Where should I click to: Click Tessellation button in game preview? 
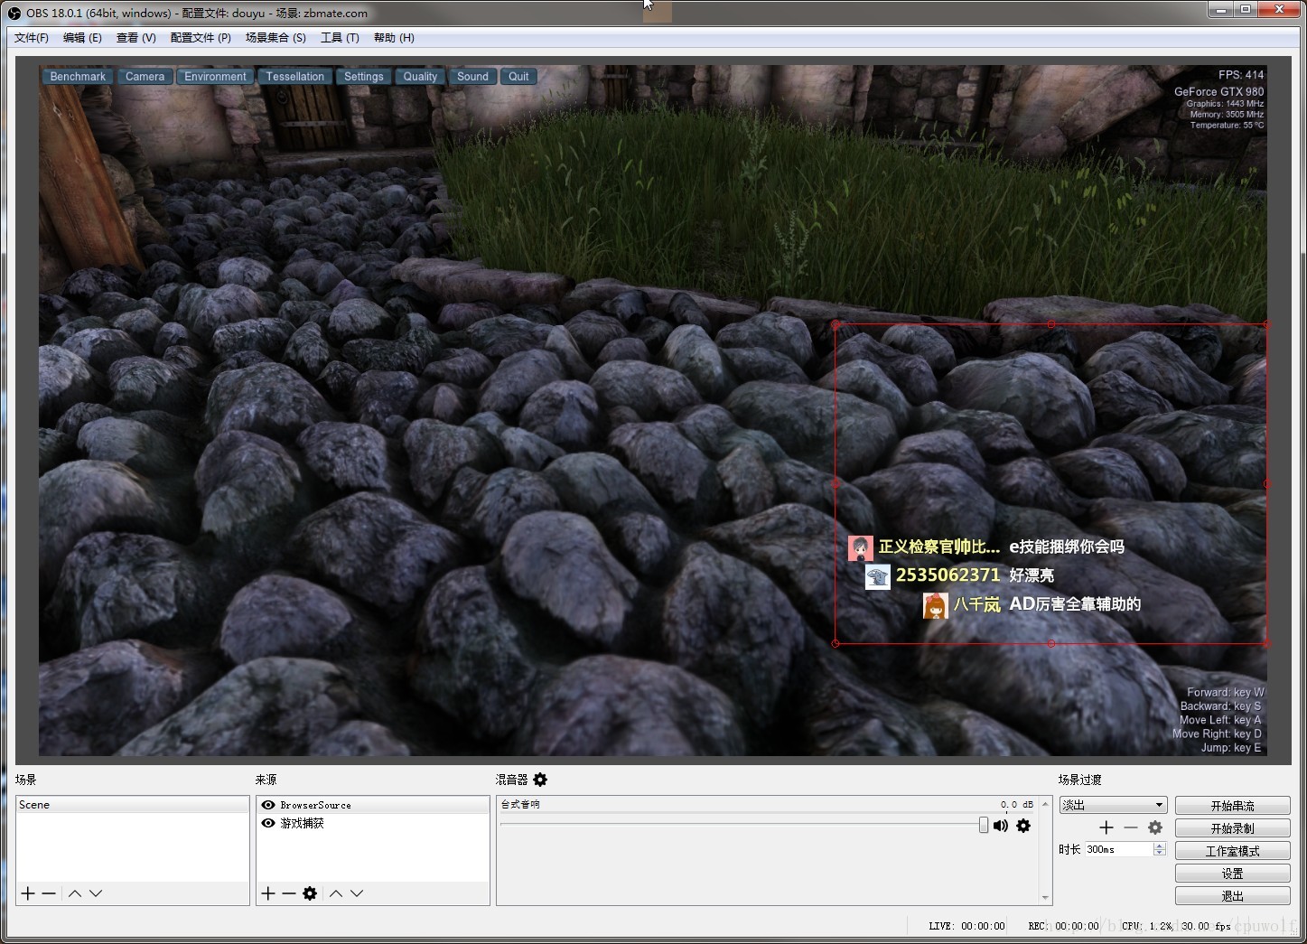(x=294, y=77)
